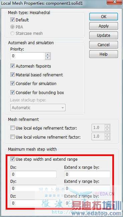Click the Priority value field
123x217 pixels.
coord(28,56)
